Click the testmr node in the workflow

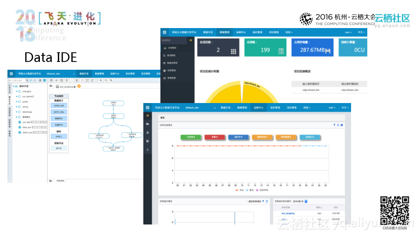tap(132, 135)
